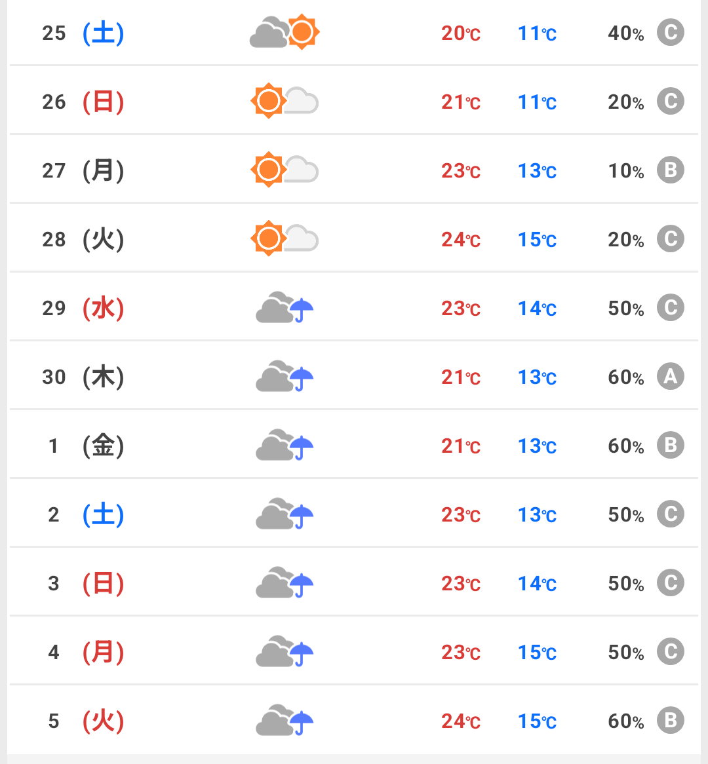
Task: Click the rain icon for Thursday 30
Action: 285,377
